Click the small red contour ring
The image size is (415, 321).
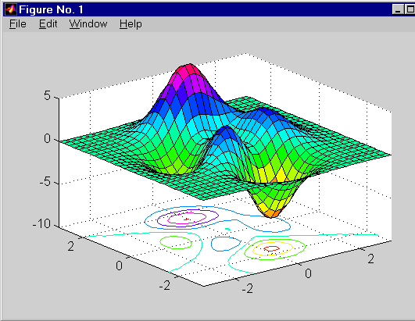point(271,248)
